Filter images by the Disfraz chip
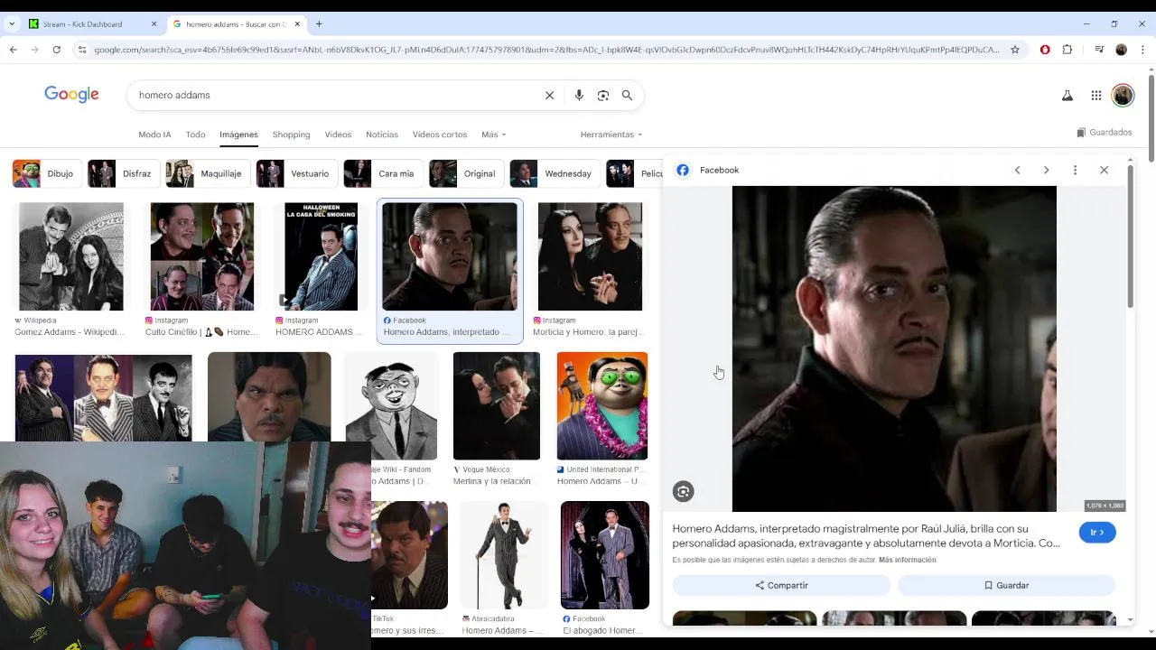Image resolution: width=1156 pixels, height=650 pixels. coord(124,173)
